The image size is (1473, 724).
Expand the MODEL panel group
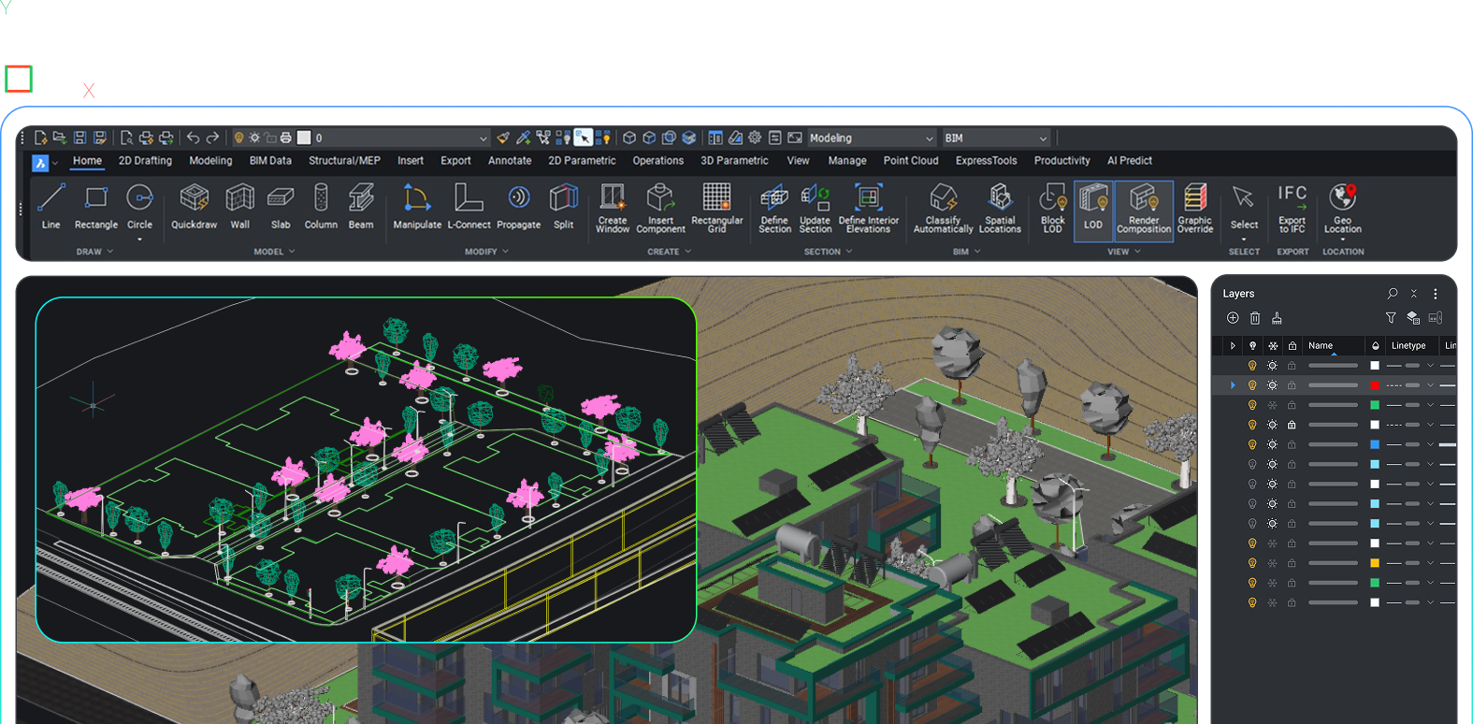[x=274, y=252]
